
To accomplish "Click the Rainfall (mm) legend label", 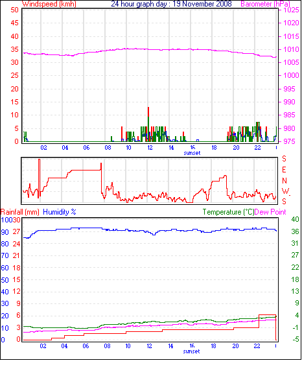I will click(x=20, y=212).
